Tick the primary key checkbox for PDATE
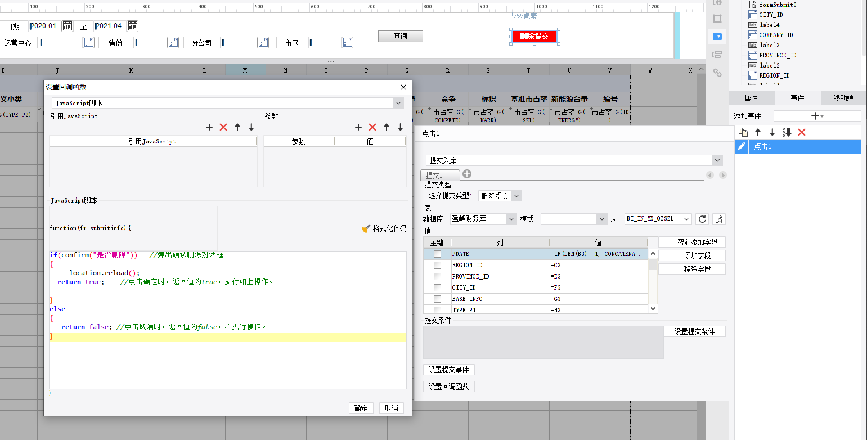This screenshot has height=440, width=867. [x=437, y=254]
